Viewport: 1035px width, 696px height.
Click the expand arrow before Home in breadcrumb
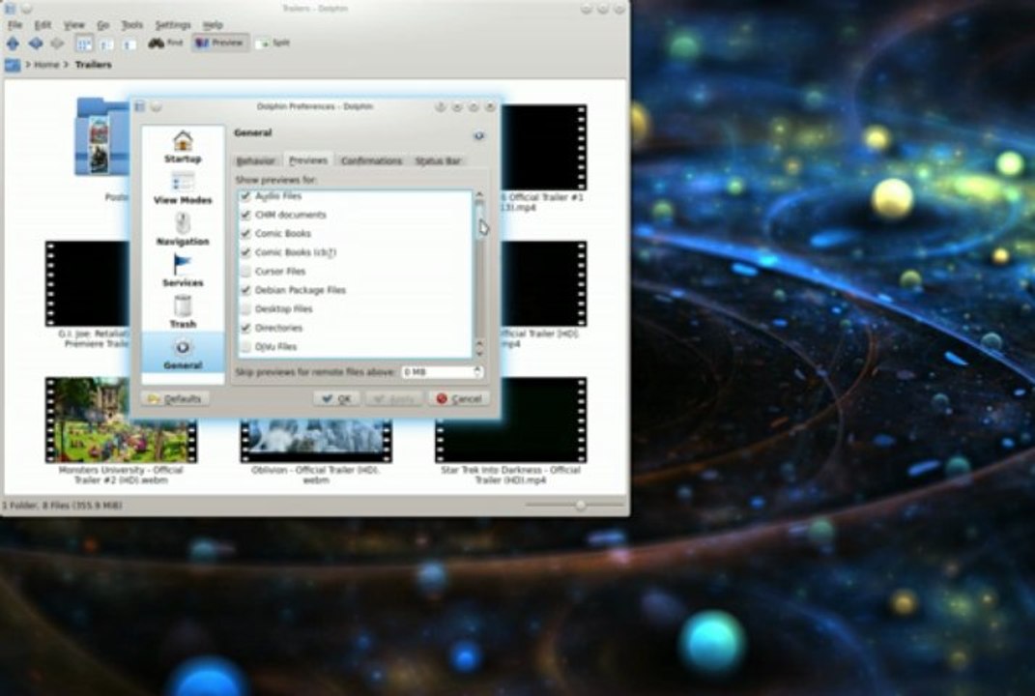(28, 65)
